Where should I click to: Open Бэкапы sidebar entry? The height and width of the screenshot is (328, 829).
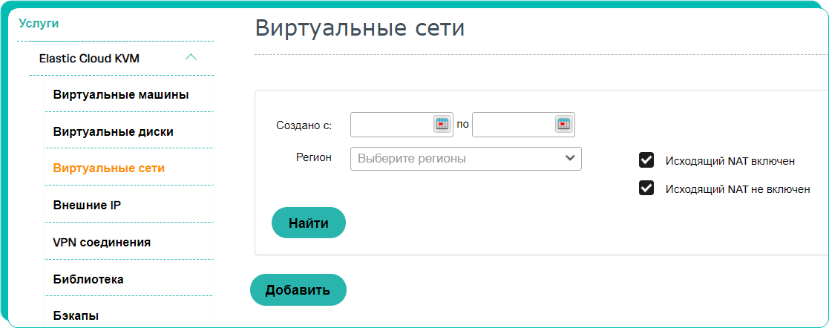coord(76,316)
